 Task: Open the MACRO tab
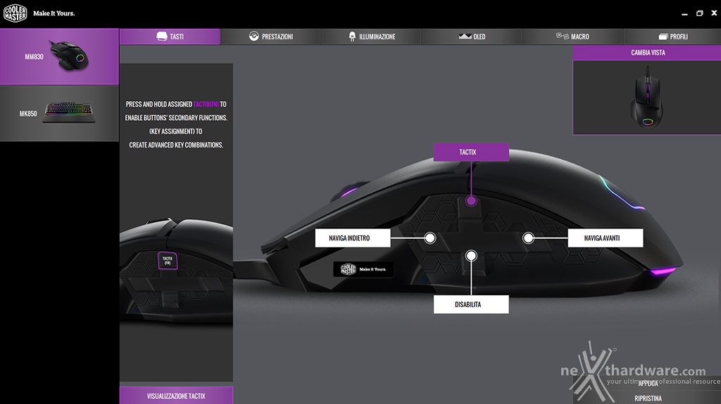click(572, 37)
